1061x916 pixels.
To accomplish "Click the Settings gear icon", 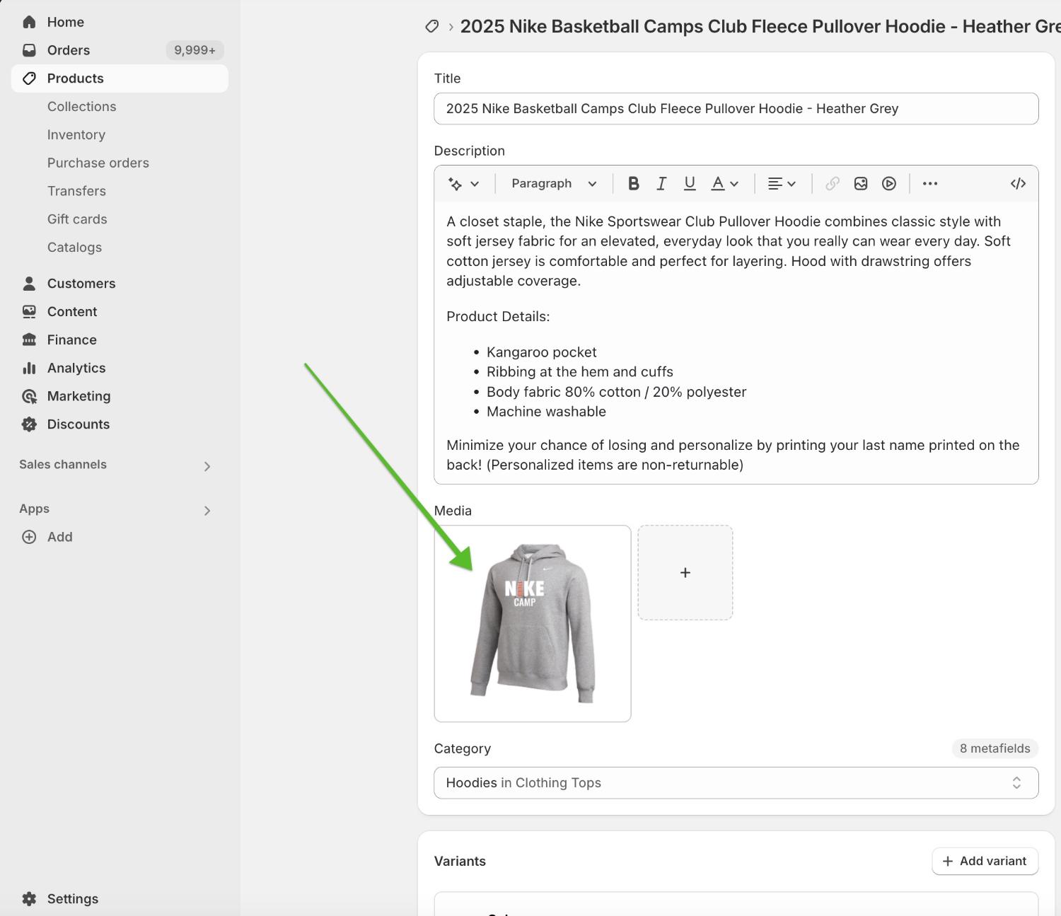I will pos(29,899).
